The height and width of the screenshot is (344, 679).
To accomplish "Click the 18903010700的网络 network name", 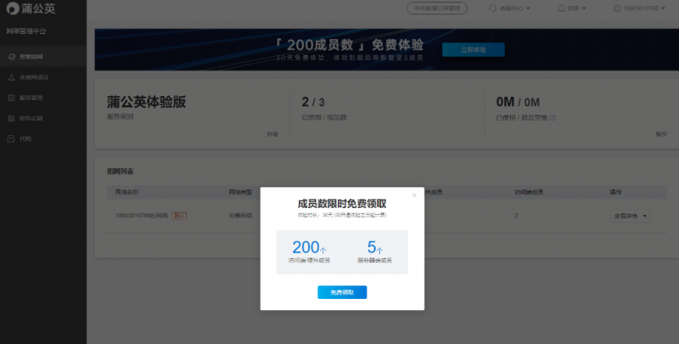I will pos(141,216).
